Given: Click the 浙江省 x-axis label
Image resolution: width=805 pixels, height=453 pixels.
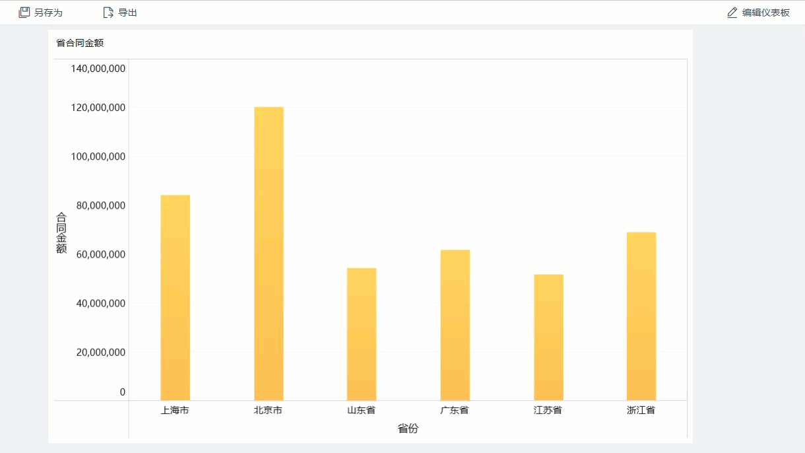Looking at the screenshot, I should pyautogui.click(x=641, y=410).
